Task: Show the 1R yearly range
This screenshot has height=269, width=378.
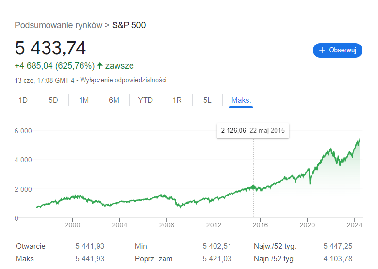Action: click(177, 100)
